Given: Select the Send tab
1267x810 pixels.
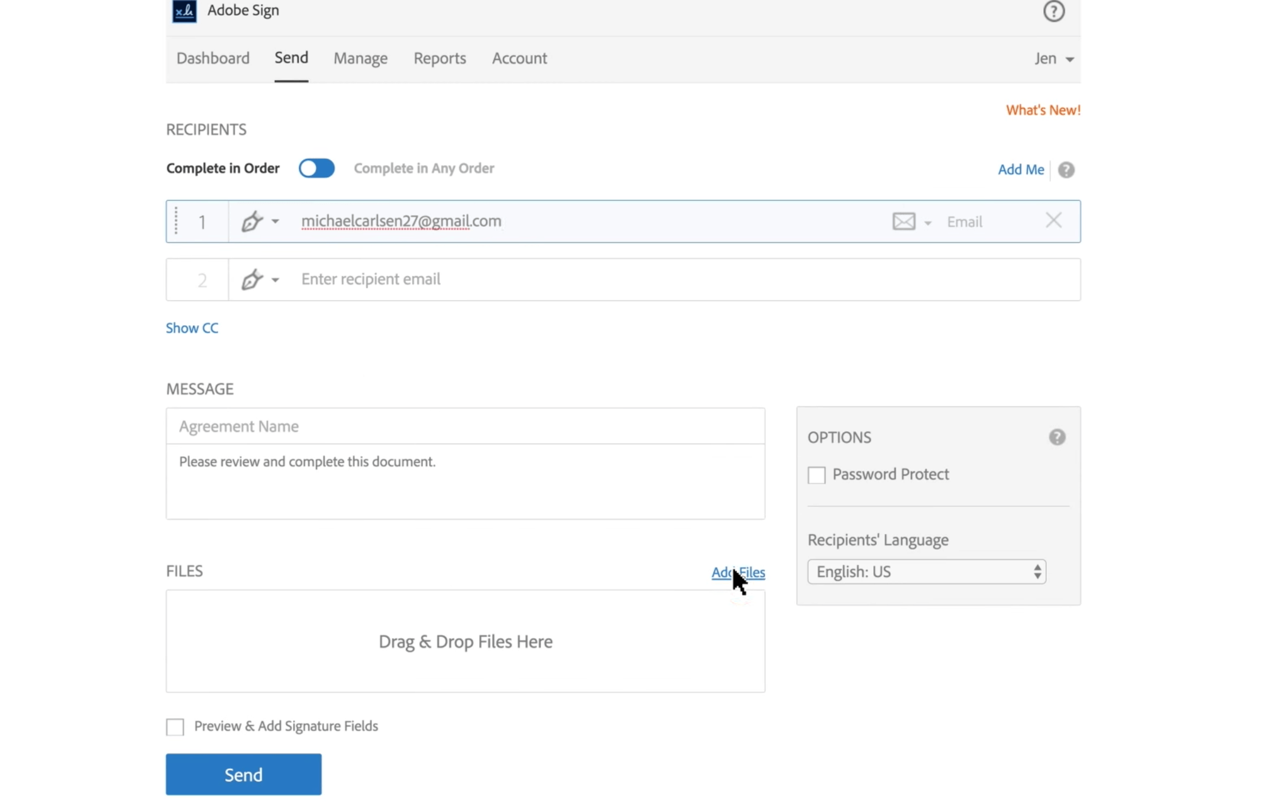Looking at the screenshot, I should [291, 57].
